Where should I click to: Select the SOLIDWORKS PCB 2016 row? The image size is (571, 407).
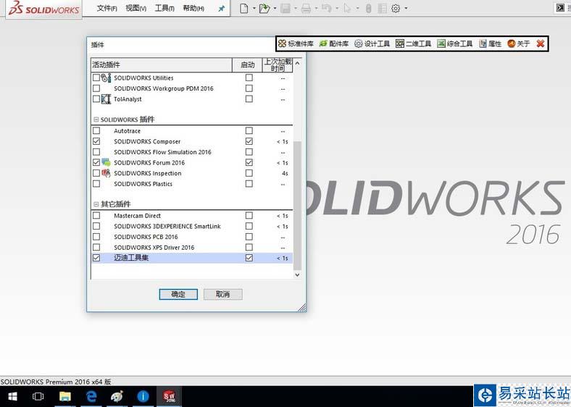click(192, 237)
